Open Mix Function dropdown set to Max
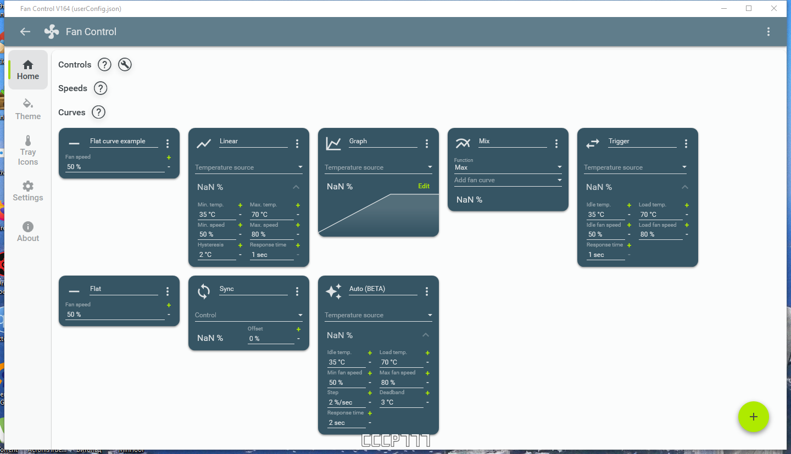This screenshot has width=791, height=454. pos(508,165)
